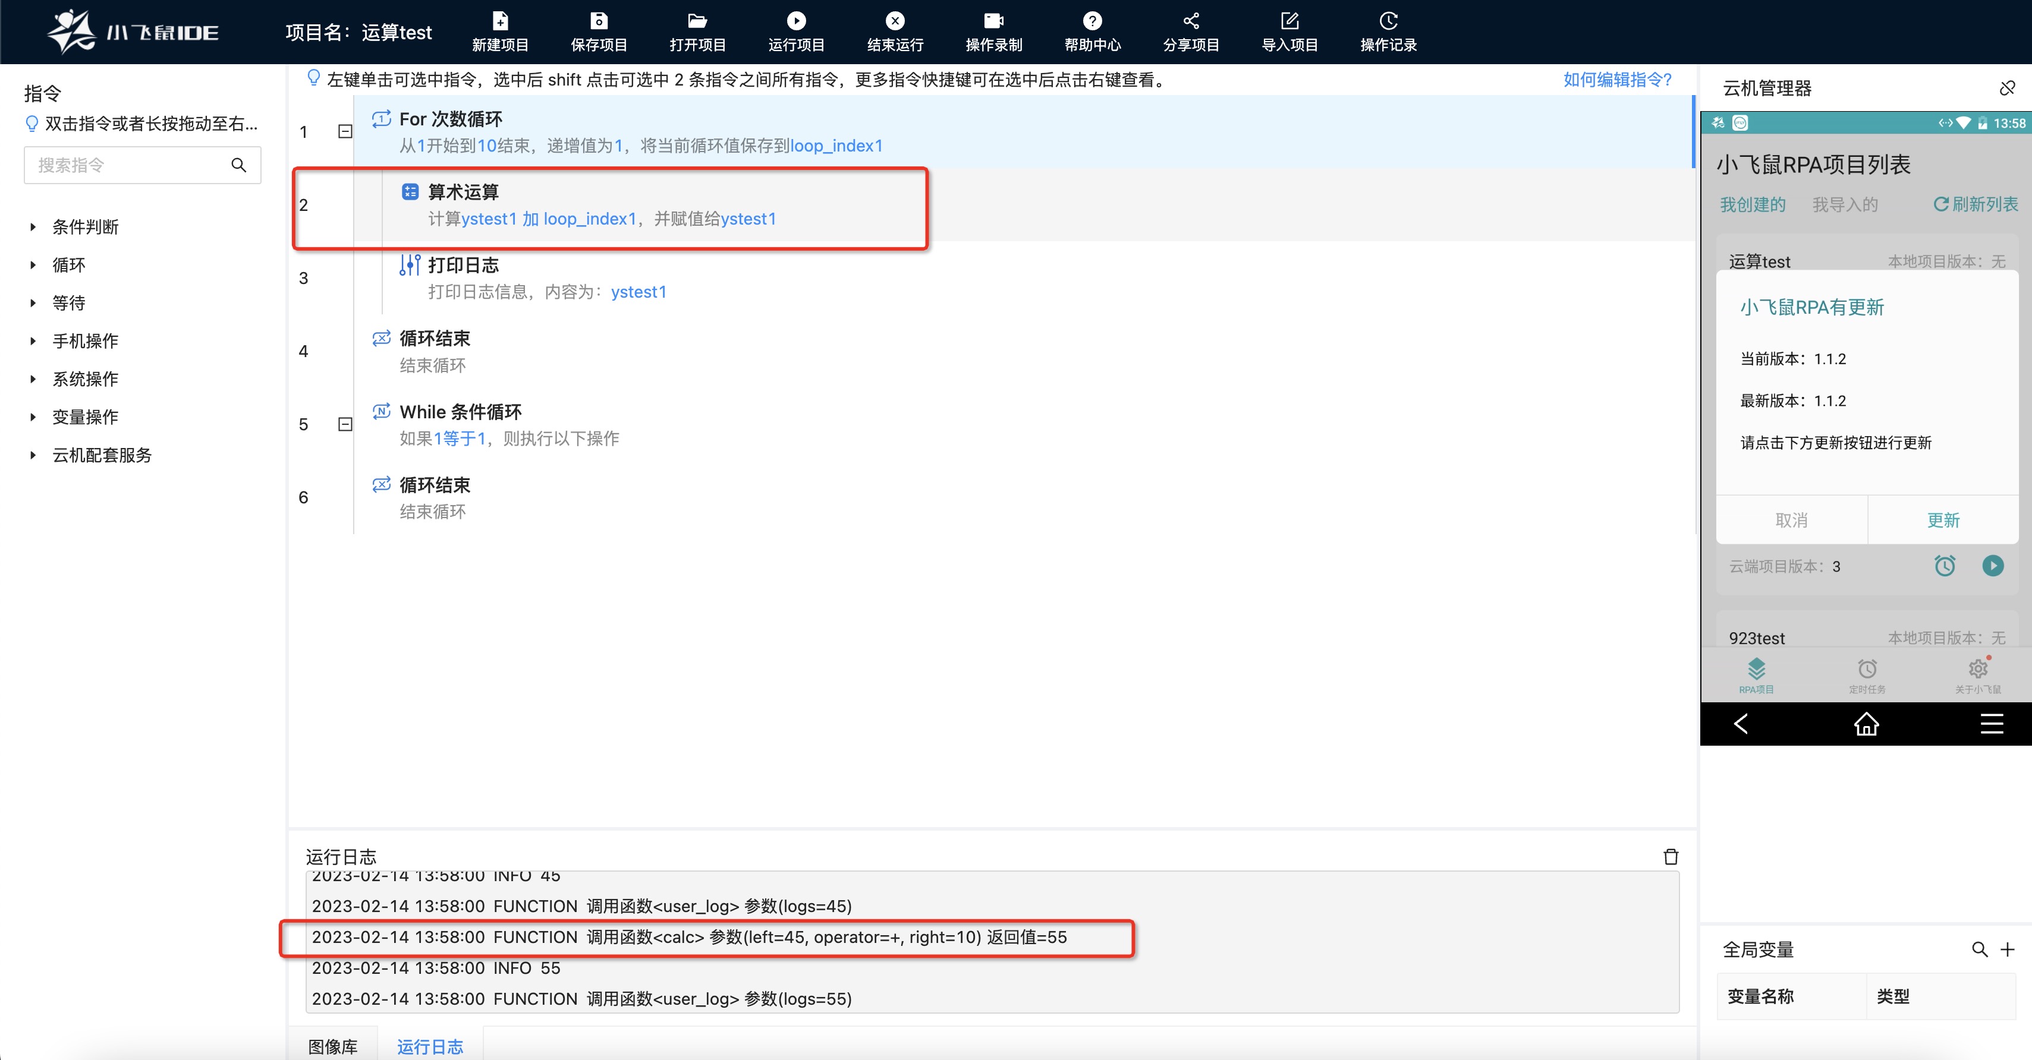Viewport: 2032px width, 1060px height.
Task: Click the Stop Running (结束运行) icon
Action: click(895, 21)
